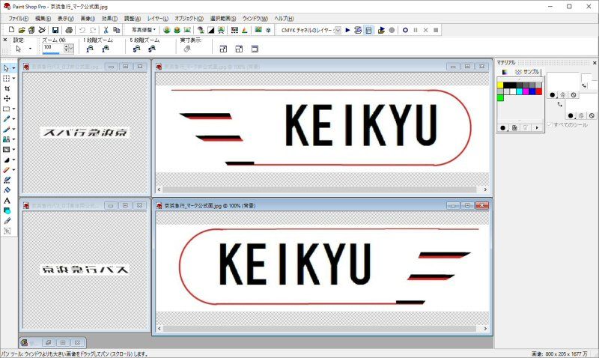Click the Save floppy disk icon

pyautogui.click(x=55, y=30)
